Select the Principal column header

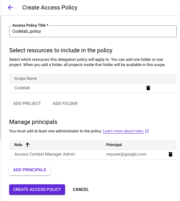(114, 145)
